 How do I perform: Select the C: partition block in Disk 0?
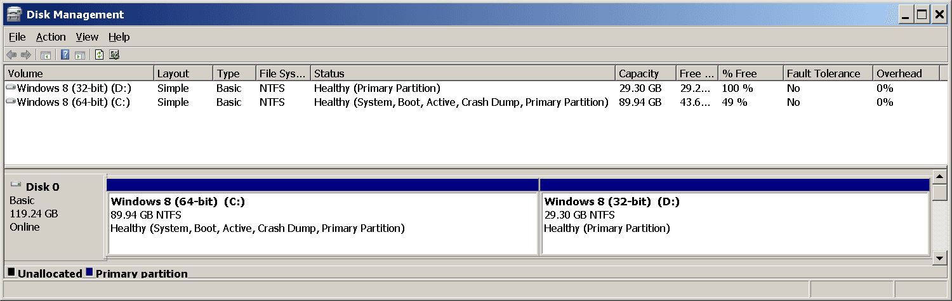click(322, 222)
